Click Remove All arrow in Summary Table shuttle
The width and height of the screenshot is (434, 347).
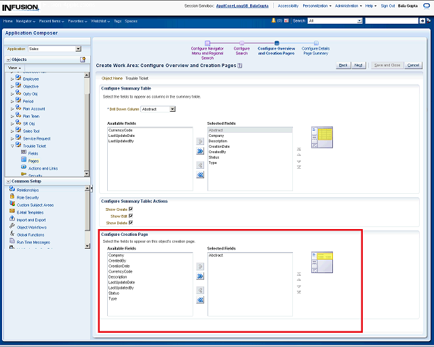point(200,175)
